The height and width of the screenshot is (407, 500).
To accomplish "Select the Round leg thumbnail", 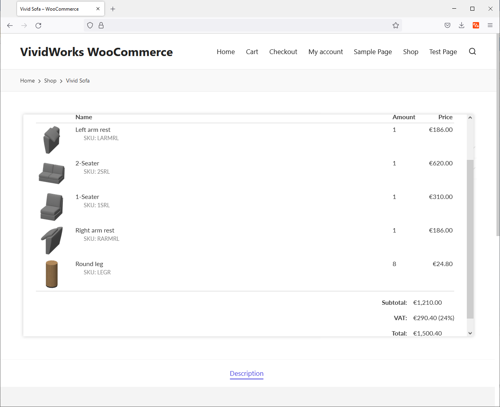I will click(x=51, y=274).
